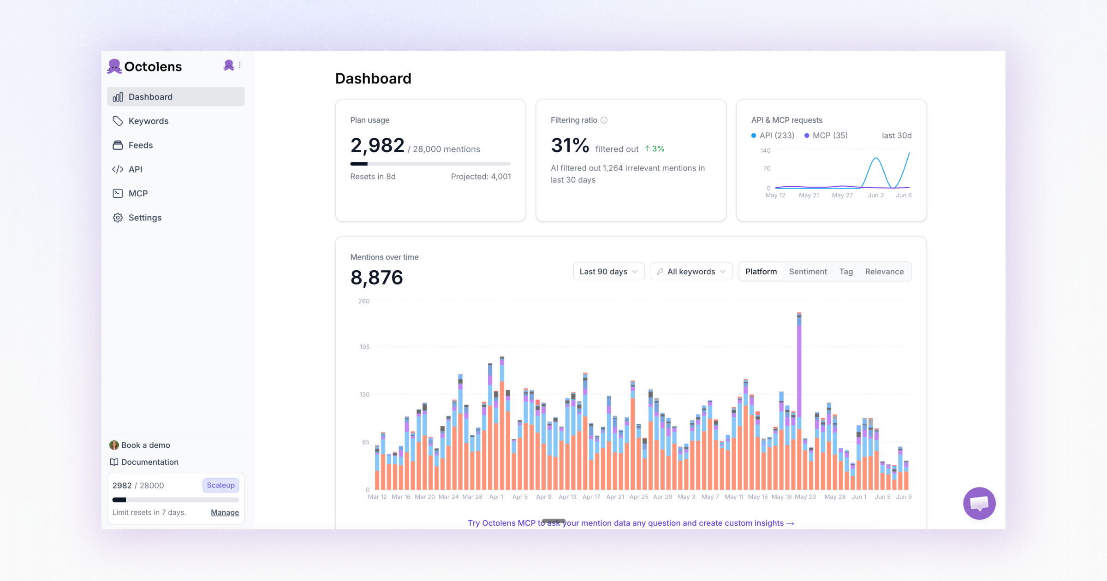This screenshot has height=581, width=1107.
Task: Click the Octolens octopus logo
Action: pos(114,66)
